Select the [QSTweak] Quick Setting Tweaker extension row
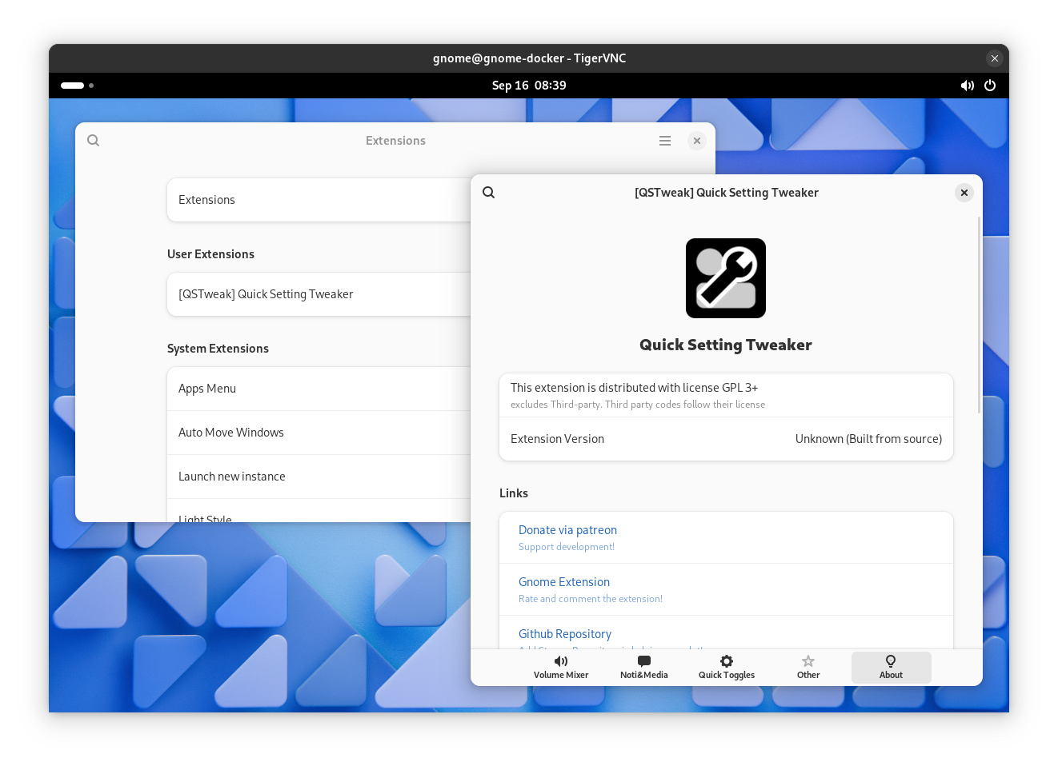This screenshot has height=766, width=1058. (x=319, y=294)
